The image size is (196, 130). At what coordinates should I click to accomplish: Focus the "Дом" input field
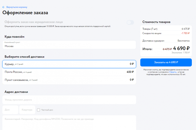point(10,110)
